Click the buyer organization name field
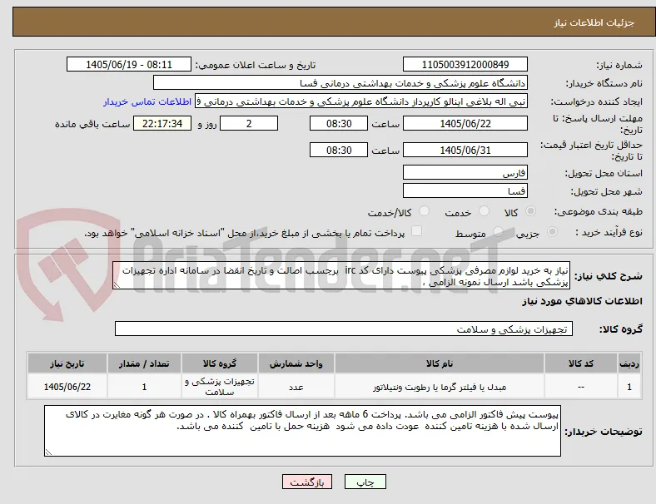Viewport: 656px width, 504px height. (340, 83)
